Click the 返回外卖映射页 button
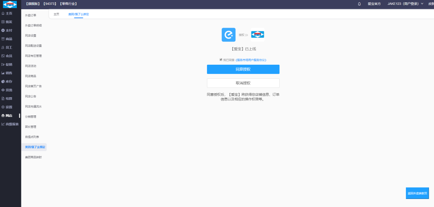Image resolution: width=434 pixels, height=207 pixels. (x=417, y=193)
